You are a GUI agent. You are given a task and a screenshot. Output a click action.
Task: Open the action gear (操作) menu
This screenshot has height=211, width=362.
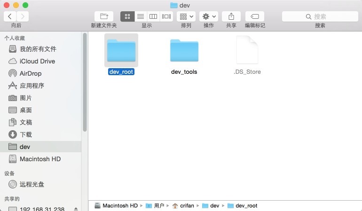pos(209,16)
